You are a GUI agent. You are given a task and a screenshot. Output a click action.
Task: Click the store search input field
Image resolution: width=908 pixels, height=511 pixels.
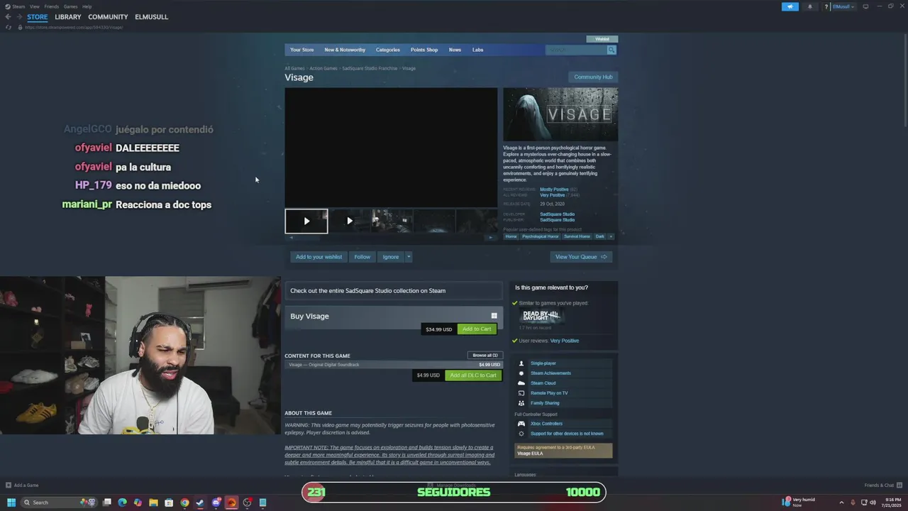coord(576,50)
